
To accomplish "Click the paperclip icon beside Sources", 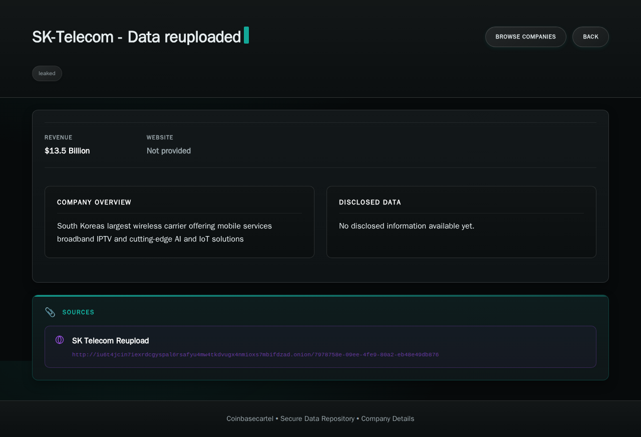I will [x=50, y=312].
